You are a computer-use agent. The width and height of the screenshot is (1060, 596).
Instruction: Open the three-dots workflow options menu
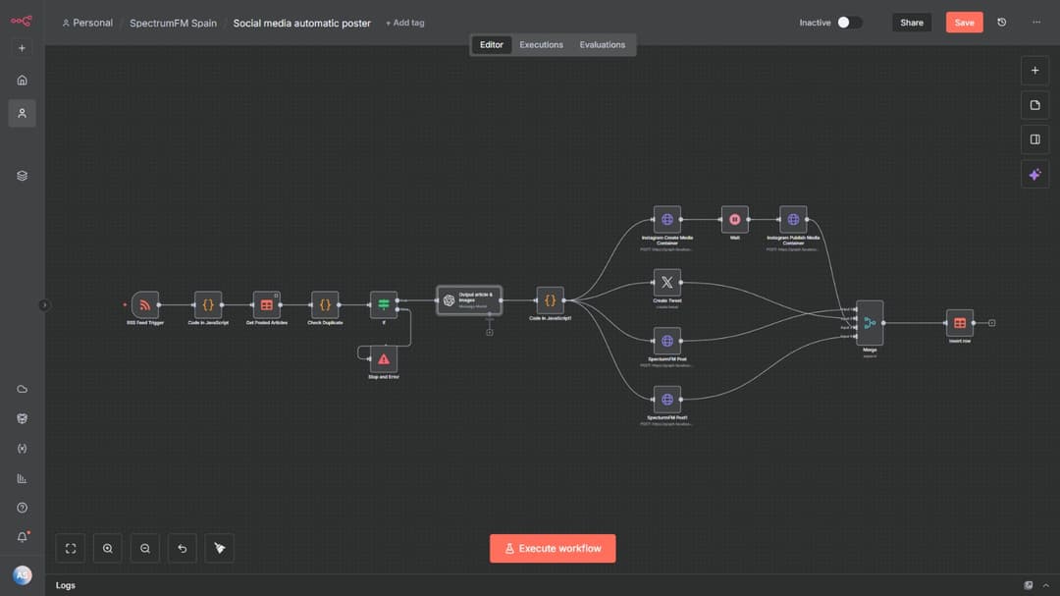1036,23
